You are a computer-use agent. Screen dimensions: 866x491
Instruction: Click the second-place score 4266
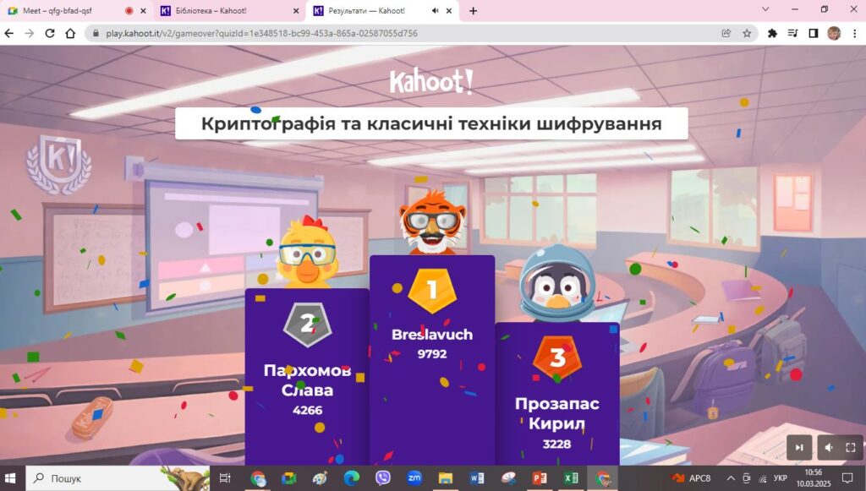[x=308, y=411]
